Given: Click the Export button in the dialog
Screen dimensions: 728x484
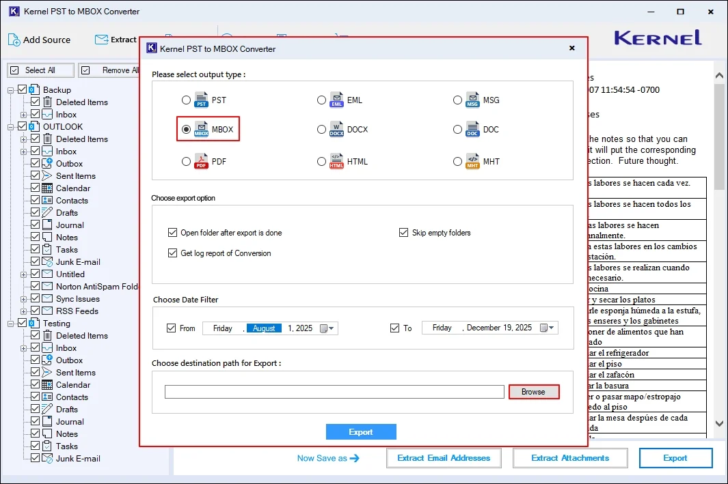Looking at the screenshot, I should tap(361, 431).
